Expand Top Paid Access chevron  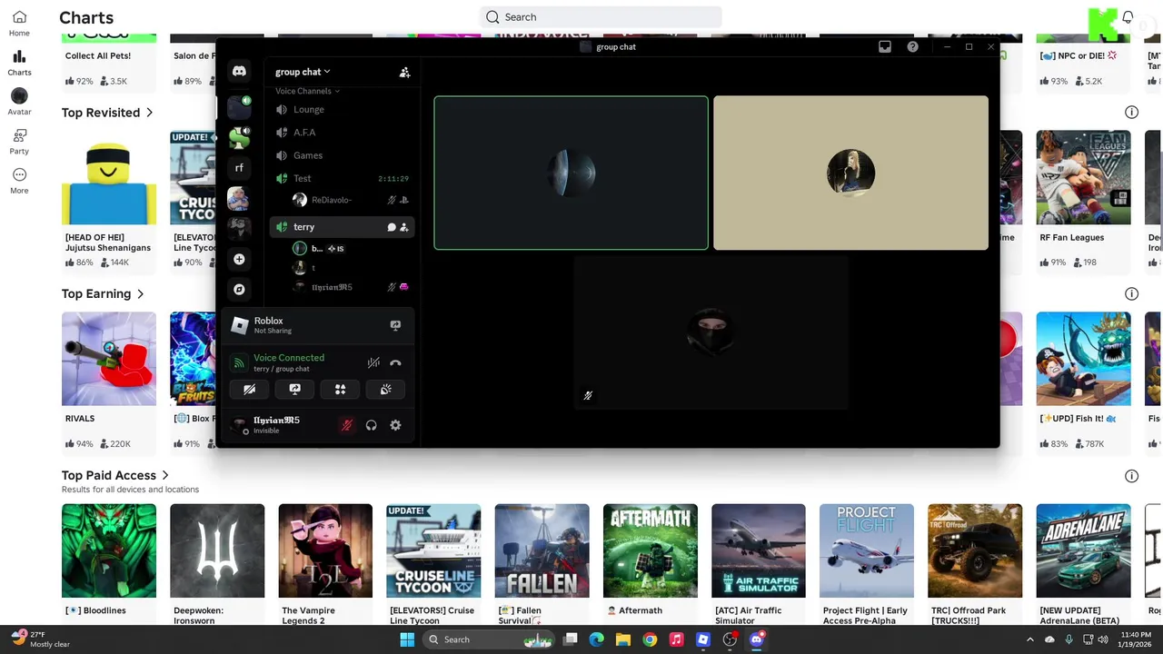click(x=165, y=475)
